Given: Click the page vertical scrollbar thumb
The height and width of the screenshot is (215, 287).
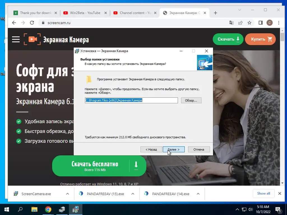Looking at the screenshot, I should coord(282,37).
